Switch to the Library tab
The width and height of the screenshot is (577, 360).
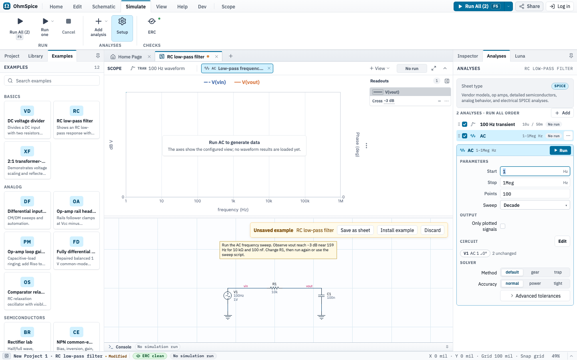pyautogui.click(x=36, y=56)
